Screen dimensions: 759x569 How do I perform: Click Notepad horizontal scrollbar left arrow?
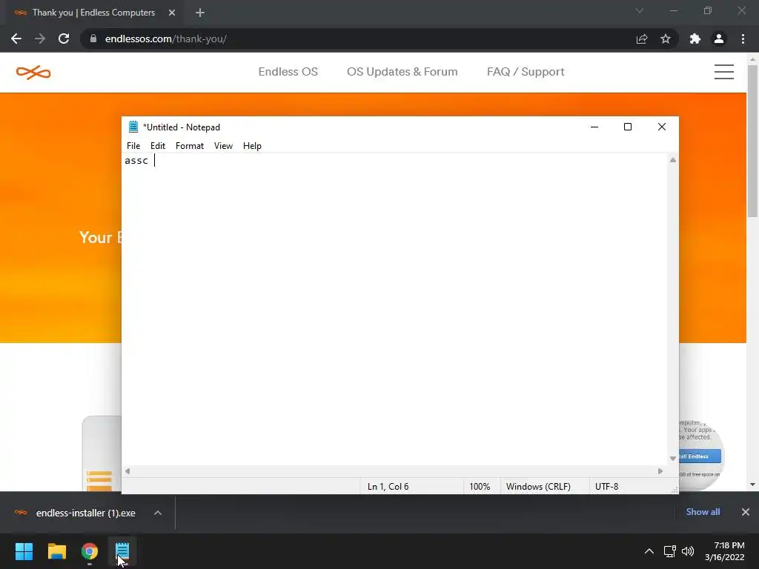point(127,471)
